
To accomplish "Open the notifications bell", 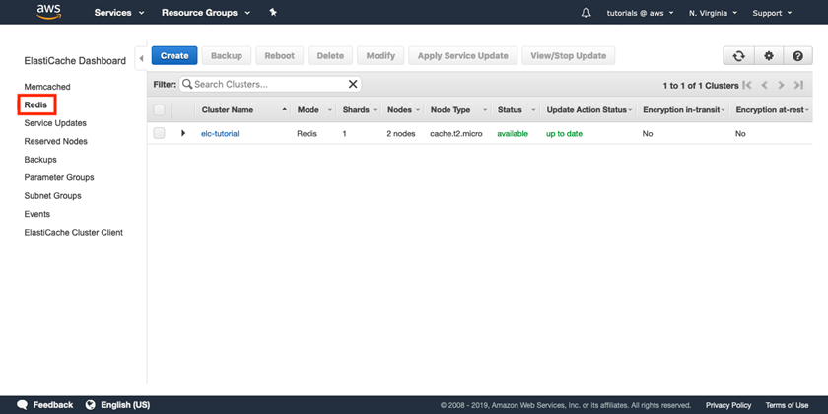I will coord(586,13).
